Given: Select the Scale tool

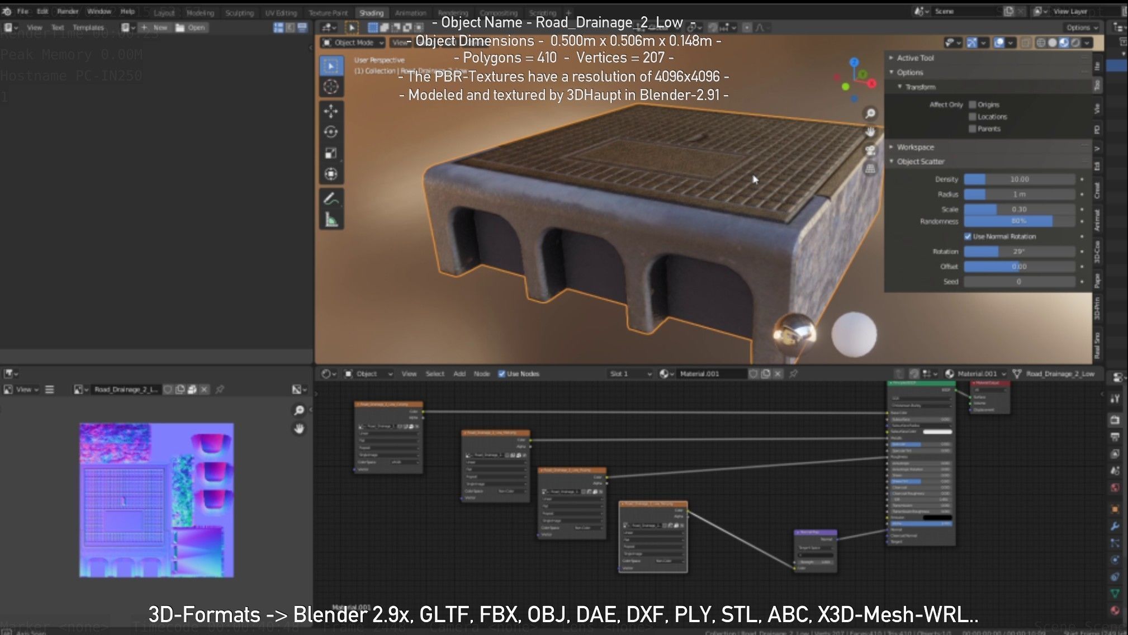Looking at the screenshot, I should point(331,153).
